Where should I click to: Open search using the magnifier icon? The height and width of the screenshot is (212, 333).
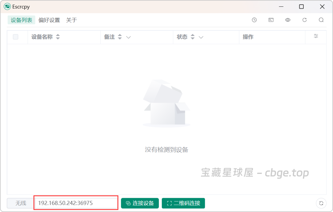click(x=321, y=20)
